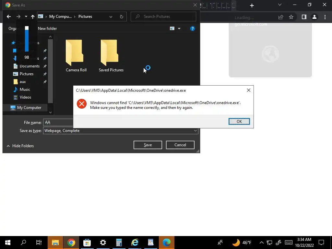Select Videos in navigation pane
The image size is (332, 249).
point(25,97)
